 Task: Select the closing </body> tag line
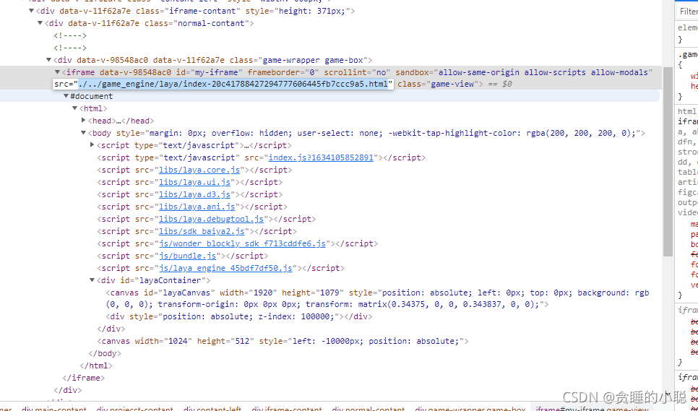click(x=105, y=353)
